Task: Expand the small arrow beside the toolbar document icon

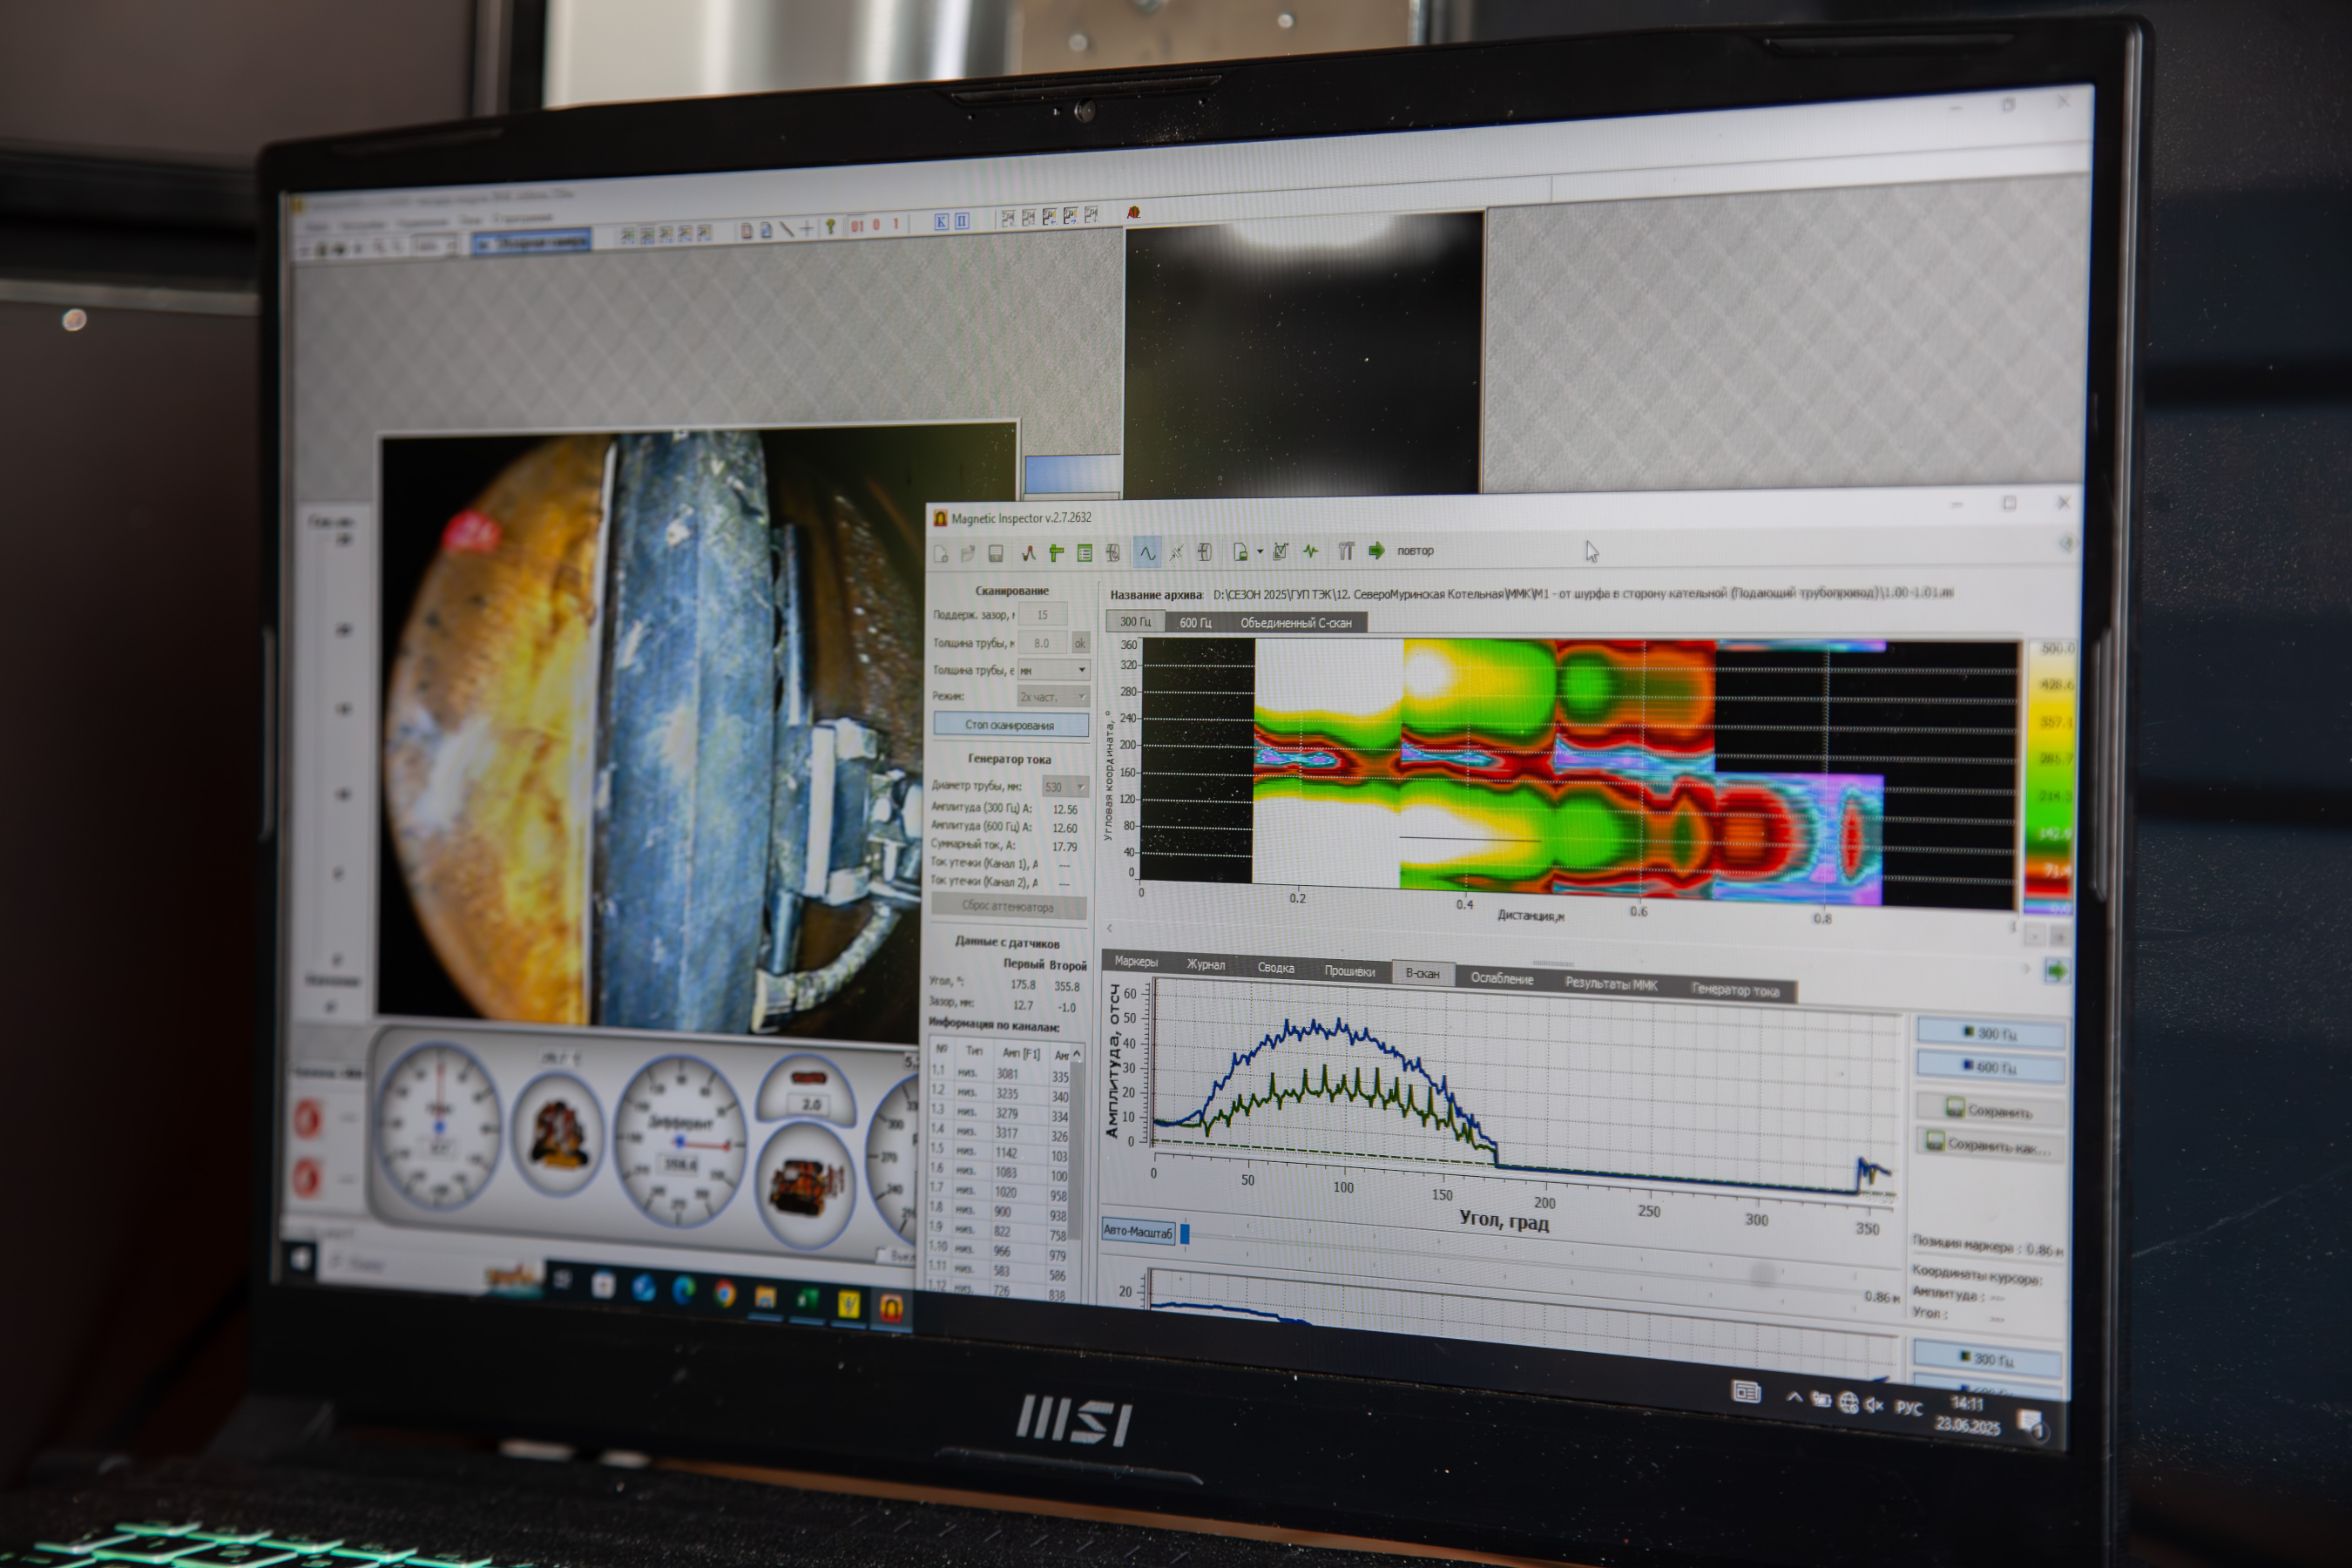Action: click(x=1260, y=552)
